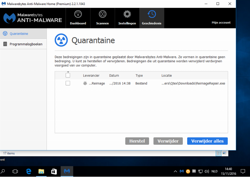The width and height of the screenshot is (250, 177).
Task: Click the Programmalogboeken log icon
Action: point(5,44)
